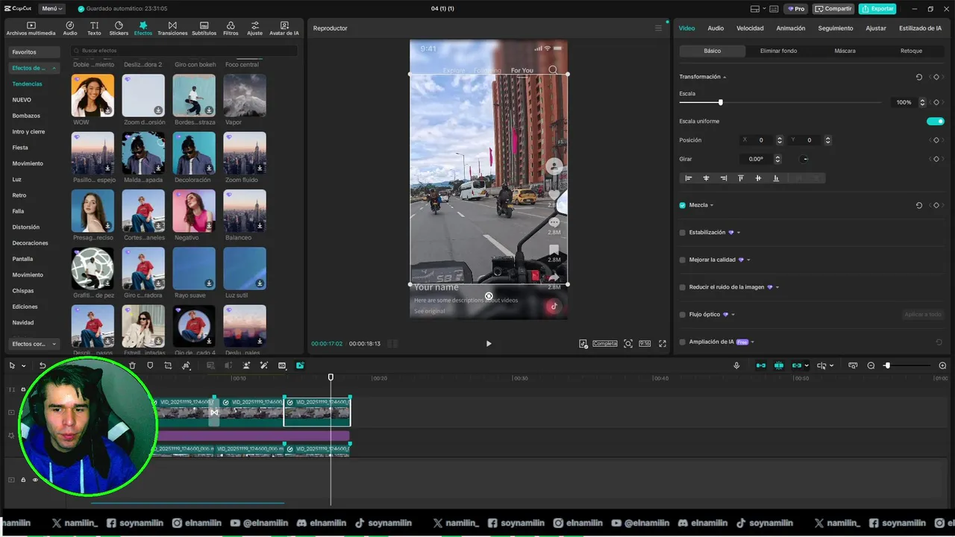Select the Máscara sub-tab

pos(845,51)
